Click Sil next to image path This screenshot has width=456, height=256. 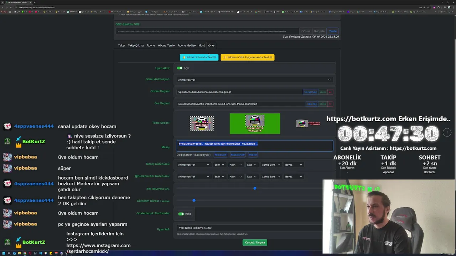[330, 92]
